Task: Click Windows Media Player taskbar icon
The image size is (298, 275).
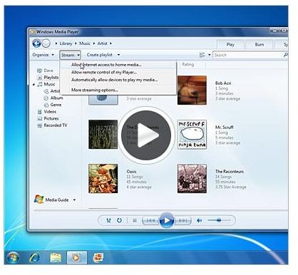Action: (x=76, y=258)
